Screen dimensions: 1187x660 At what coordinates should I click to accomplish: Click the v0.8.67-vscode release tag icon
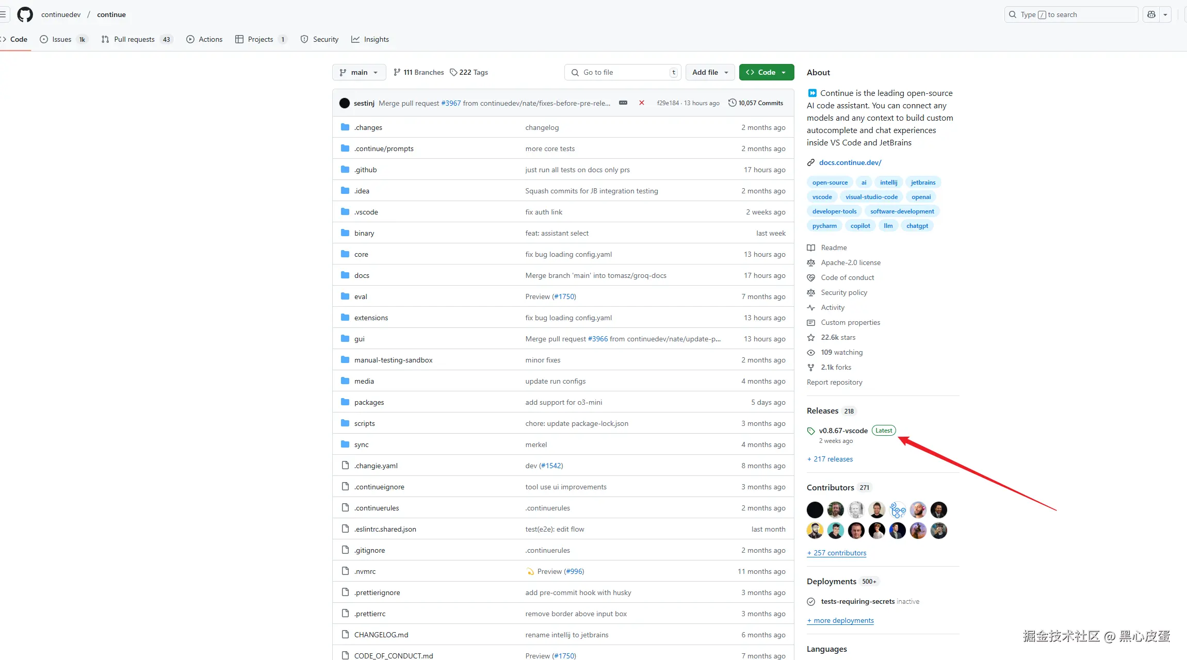pyautogui.click(x=811, y=431)
